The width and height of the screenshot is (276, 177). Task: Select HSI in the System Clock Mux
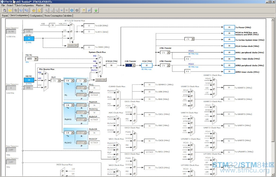(100, 63)
